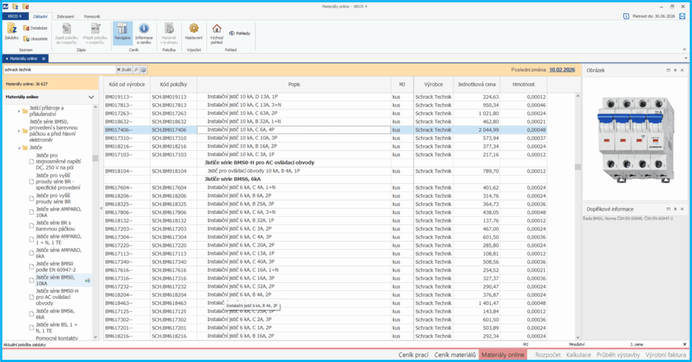Switch to Ceník prací bottom tab
Screen dimensions: 692x362
412,355
